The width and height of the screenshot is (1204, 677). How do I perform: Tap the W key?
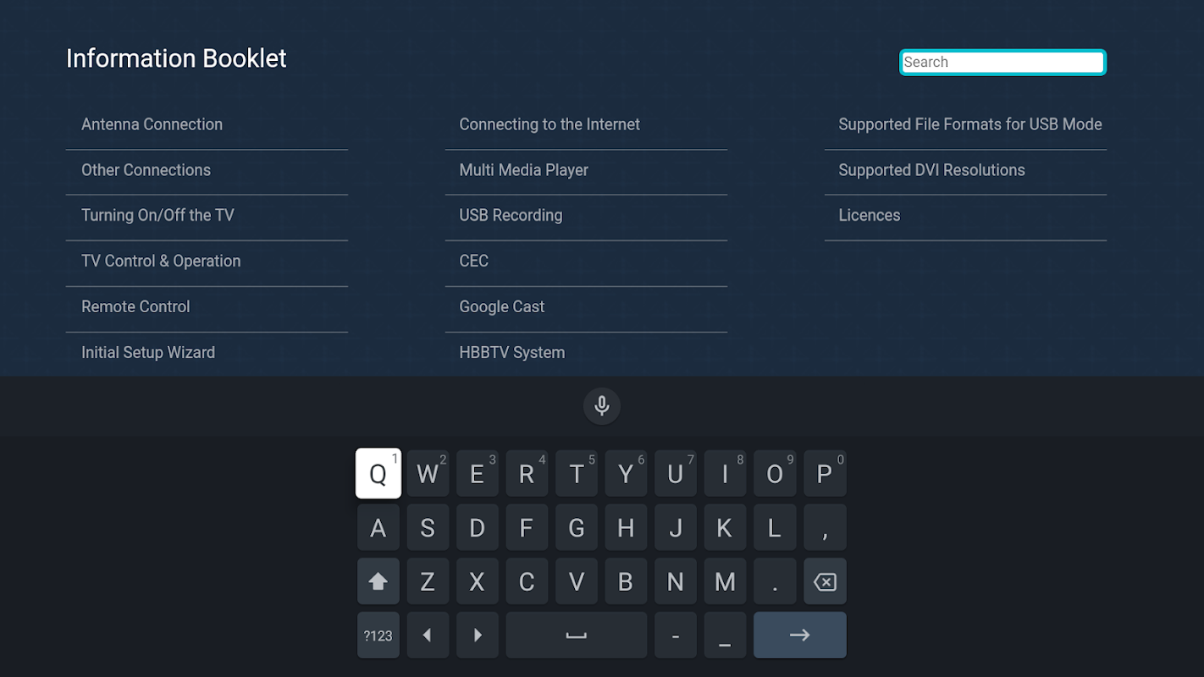(x=428, y=474)
